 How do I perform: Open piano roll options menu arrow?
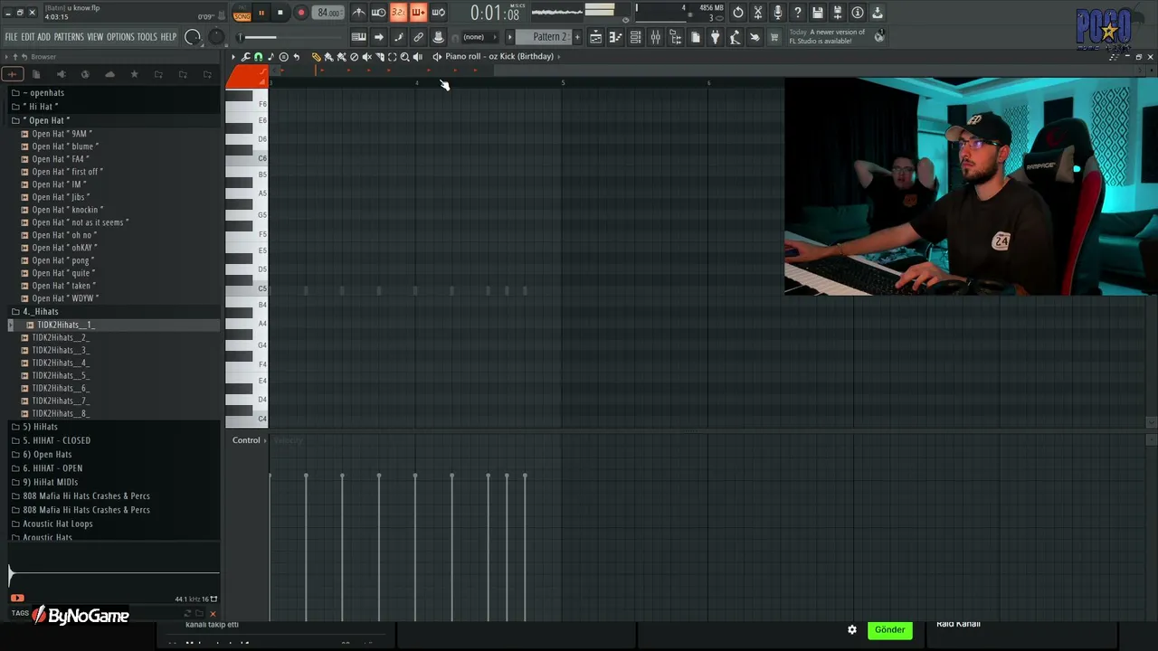[x=233, y=57]
